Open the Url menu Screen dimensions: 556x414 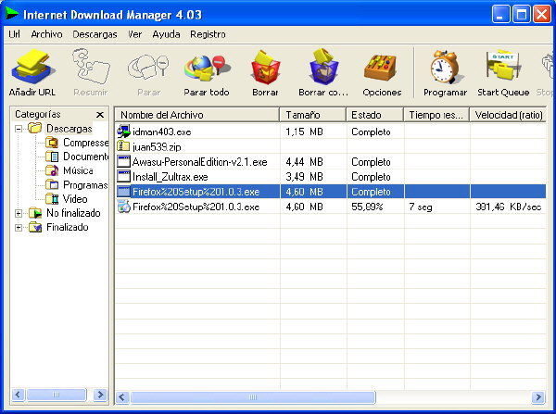point(14,34)
